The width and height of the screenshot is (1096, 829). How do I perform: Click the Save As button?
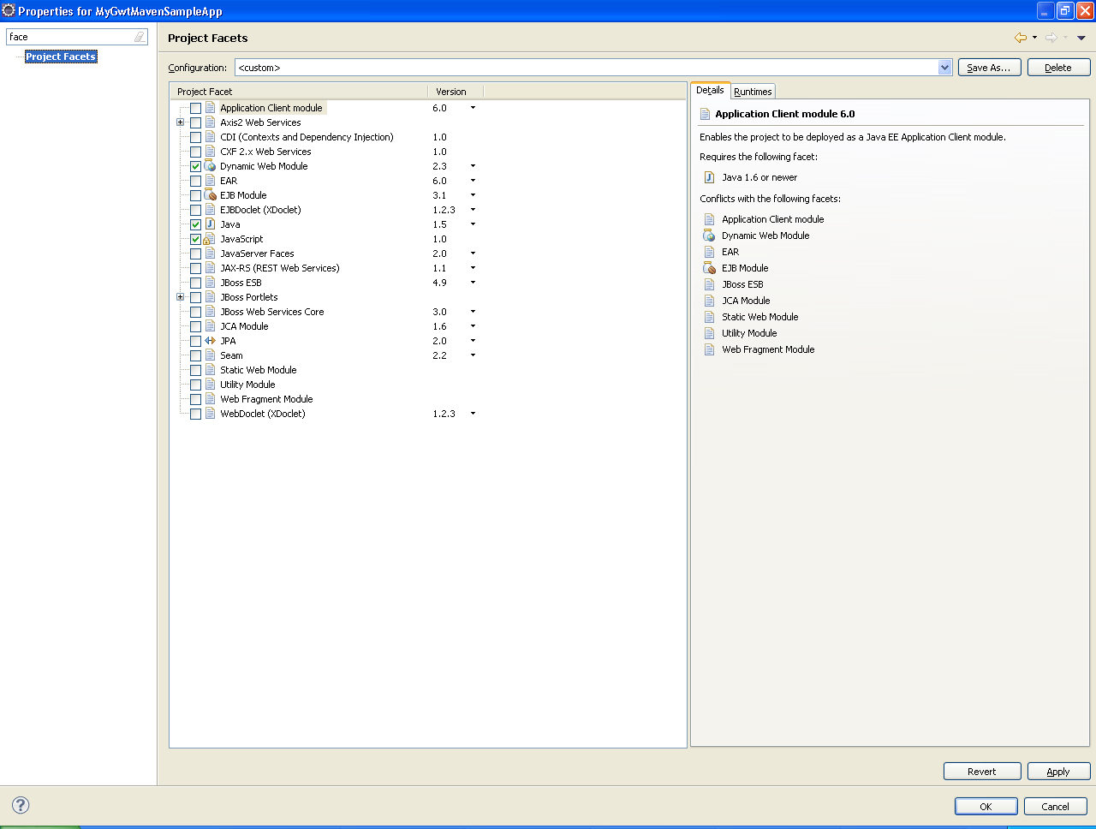(x=989, y=67)
